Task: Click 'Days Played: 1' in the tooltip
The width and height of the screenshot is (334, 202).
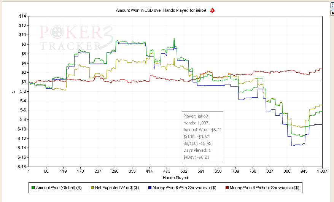Action: 197,150
